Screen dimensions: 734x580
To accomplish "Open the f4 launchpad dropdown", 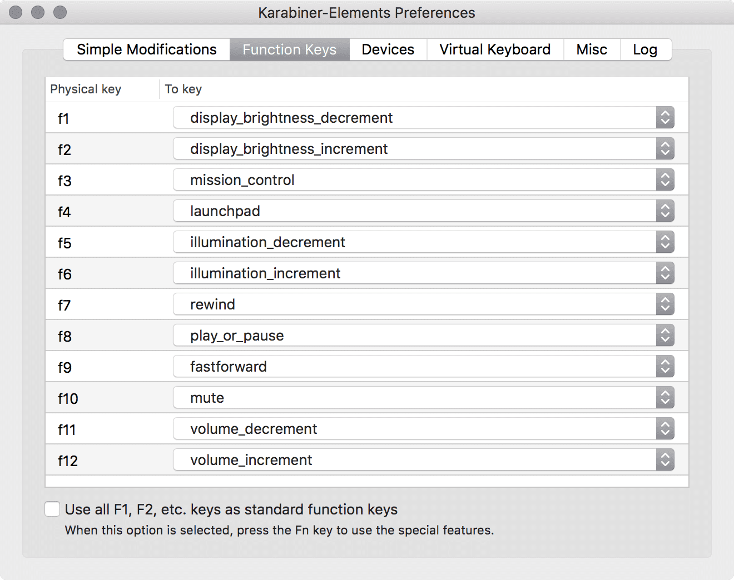I will coord(423,211).
